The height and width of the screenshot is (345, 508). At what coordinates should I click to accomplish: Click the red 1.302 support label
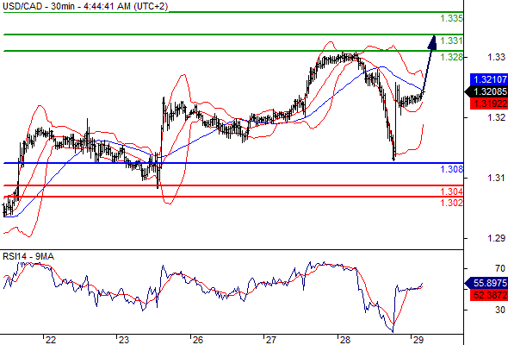pyautogui.click(x=452, y=203)
